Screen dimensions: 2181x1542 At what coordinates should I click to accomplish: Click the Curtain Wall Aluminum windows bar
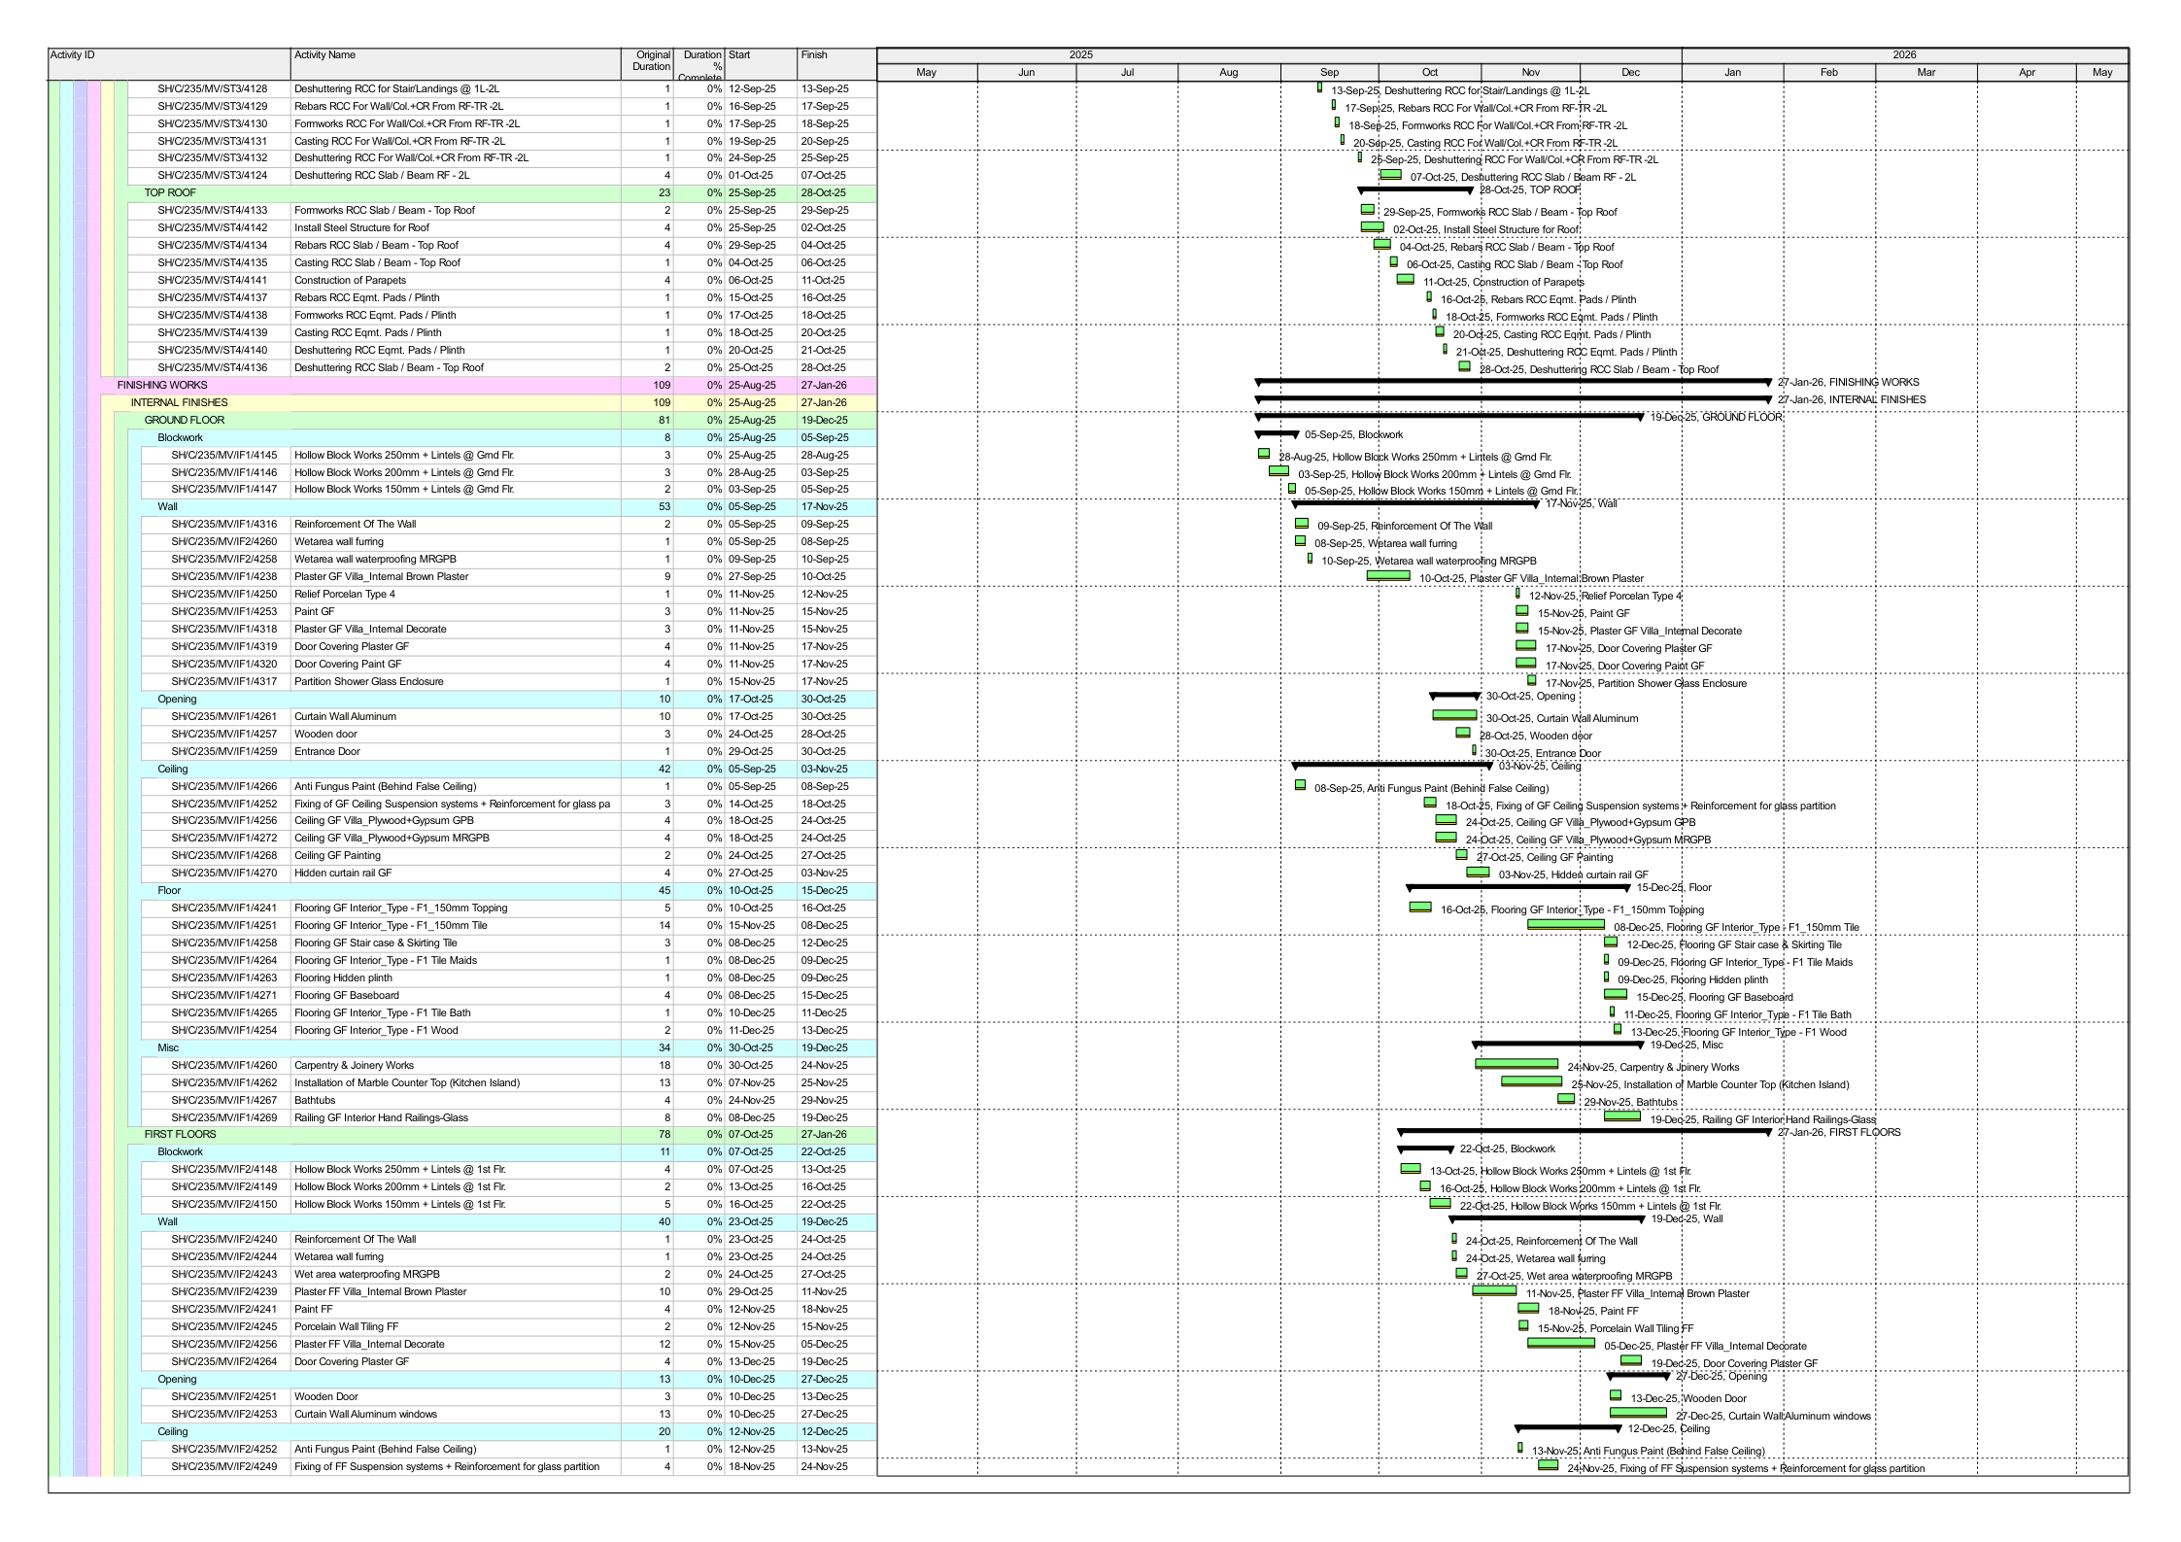coord(1638,1414)
